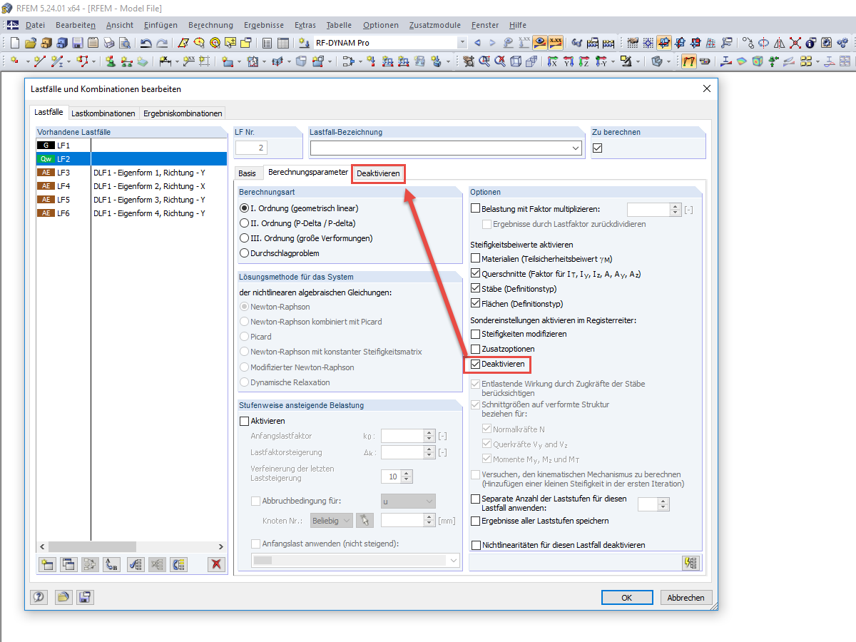The image size is (856, 642).
Task: Redo action with the toolbar redo arrow
Action: 162,43
